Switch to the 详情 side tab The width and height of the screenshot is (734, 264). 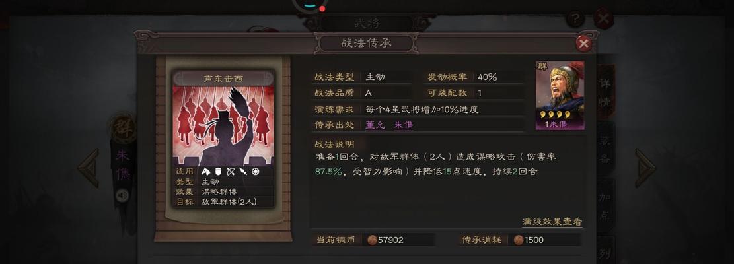pos(605,92)
